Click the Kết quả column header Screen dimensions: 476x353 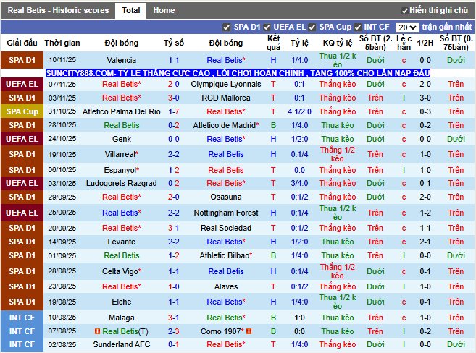[x=273, y=43]
